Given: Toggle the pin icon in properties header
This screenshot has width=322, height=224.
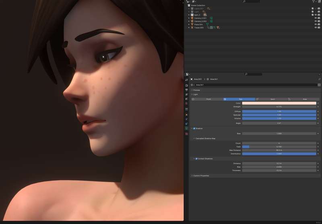Looking at the screenshot, I should pyautogui.click(x=319, y=79).
